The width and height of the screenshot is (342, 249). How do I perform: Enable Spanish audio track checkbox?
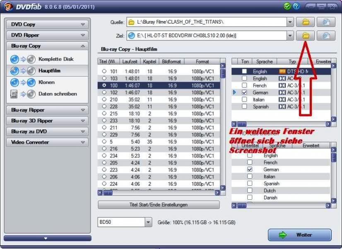point(244,106)
